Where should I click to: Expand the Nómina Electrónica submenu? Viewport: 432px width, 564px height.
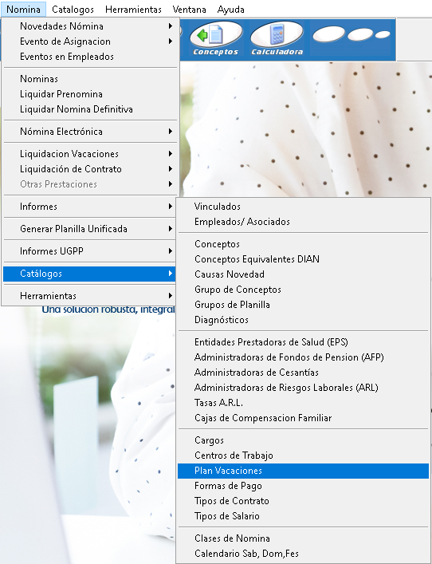tap(90, 132)
